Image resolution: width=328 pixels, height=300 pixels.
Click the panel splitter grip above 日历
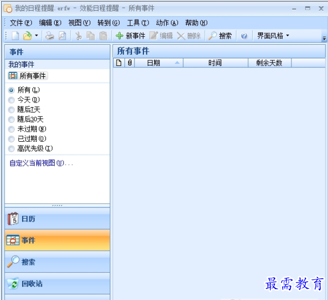point(57,205)
